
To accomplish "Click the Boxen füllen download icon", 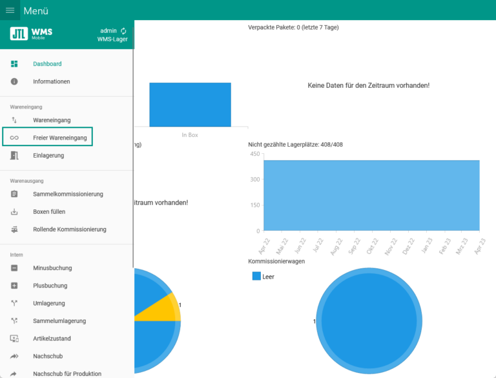I will (14, 212).
